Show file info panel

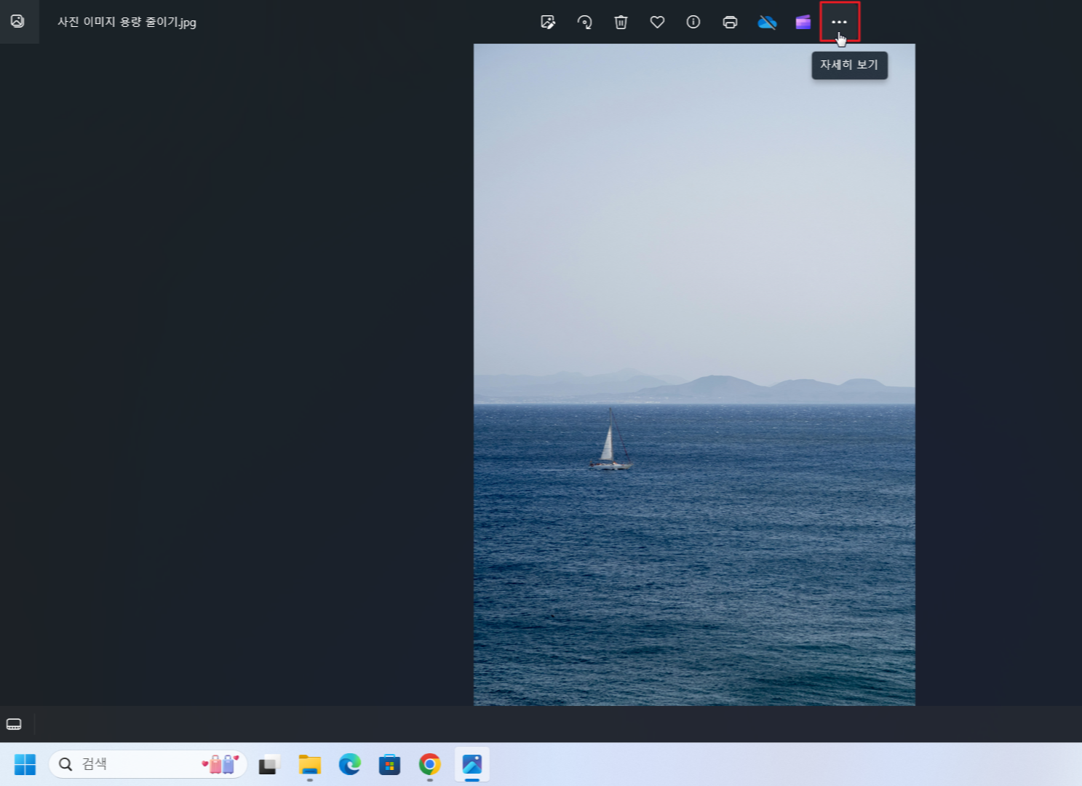pos(693,22)
